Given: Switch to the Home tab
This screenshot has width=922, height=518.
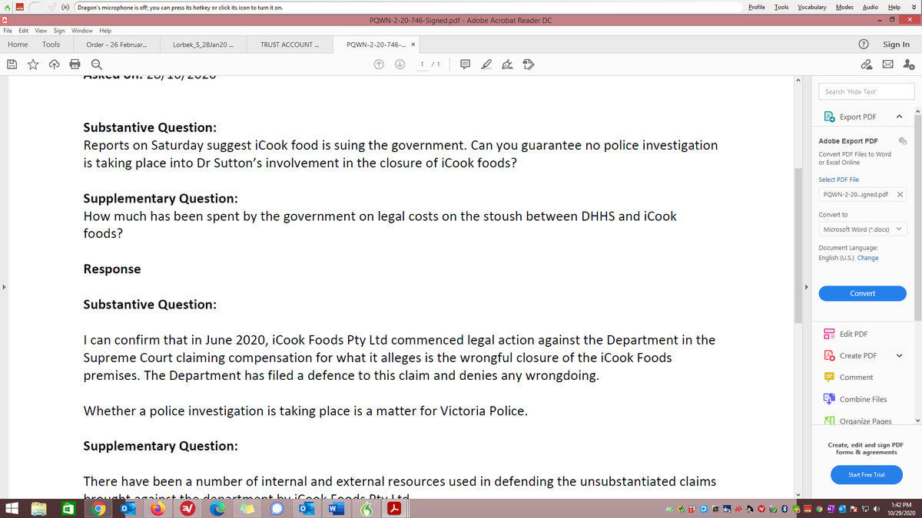Looking at the screenshot, I should (x=18, y=45).
